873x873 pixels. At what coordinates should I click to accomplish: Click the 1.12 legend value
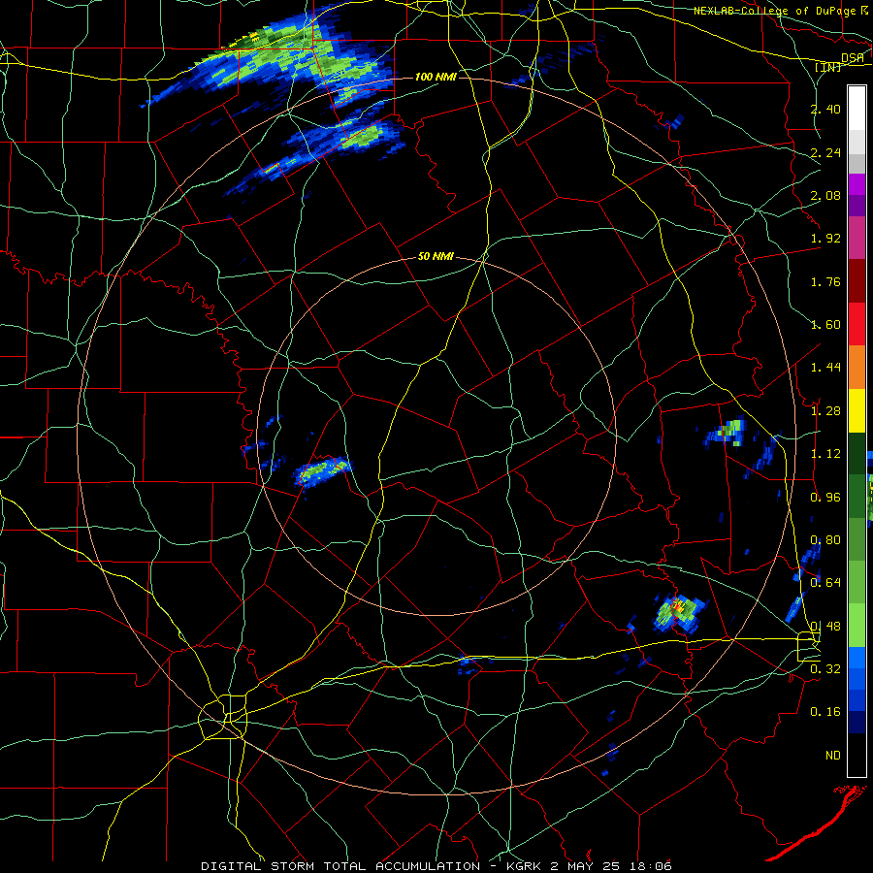(x=825, y=454)
